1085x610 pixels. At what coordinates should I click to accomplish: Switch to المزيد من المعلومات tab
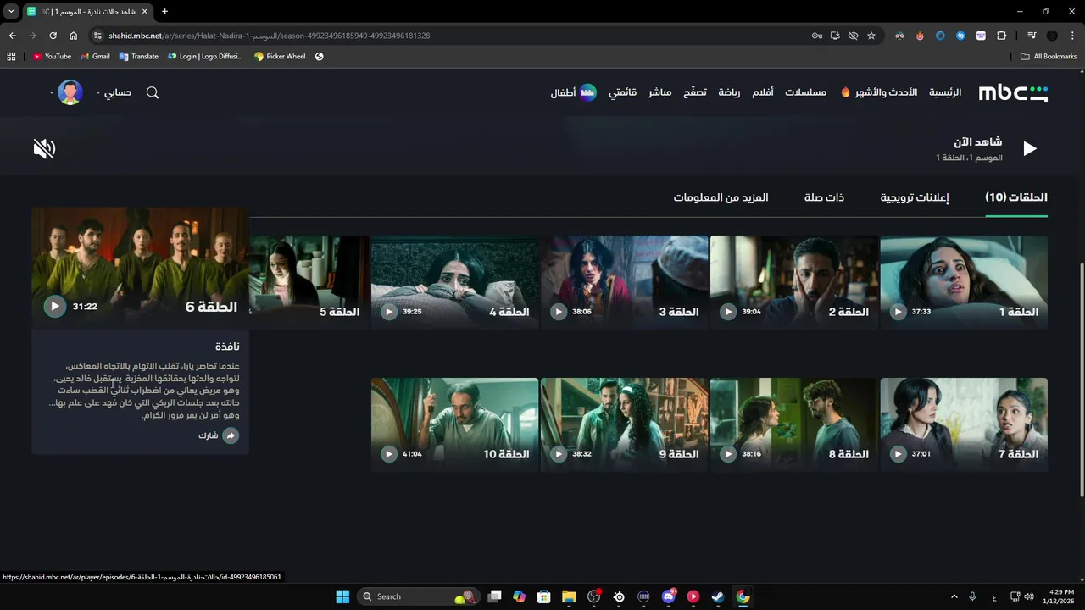[x=721, y=197]
